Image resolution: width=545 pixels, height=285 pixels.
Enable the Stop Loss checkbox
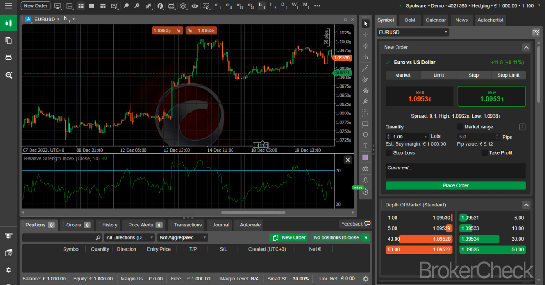point(389,153)
